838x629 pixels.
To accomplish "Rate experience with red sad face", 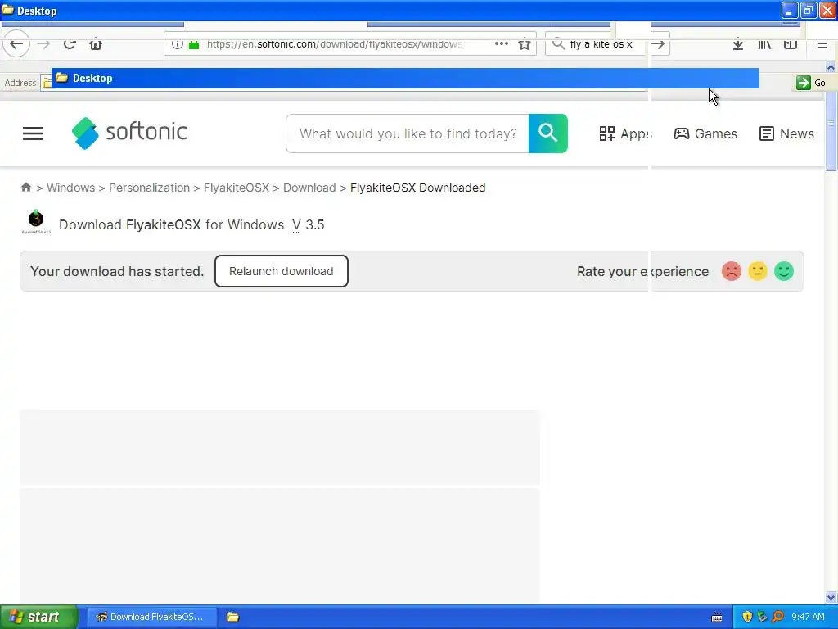I will click(x=731, y=271).
